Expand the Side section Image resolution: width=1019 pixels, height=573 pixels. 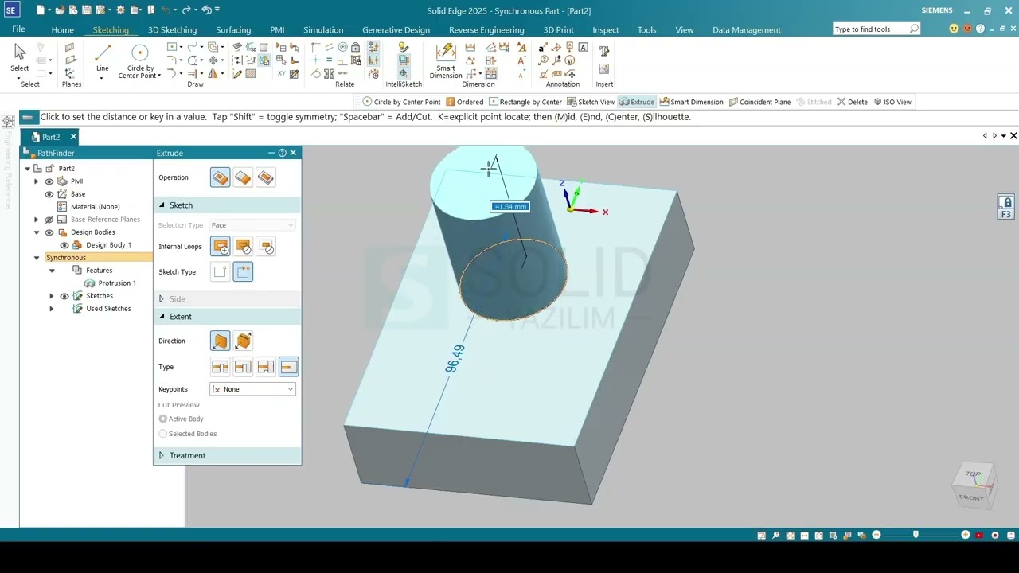pyautogui.click(x=162, y=299)
